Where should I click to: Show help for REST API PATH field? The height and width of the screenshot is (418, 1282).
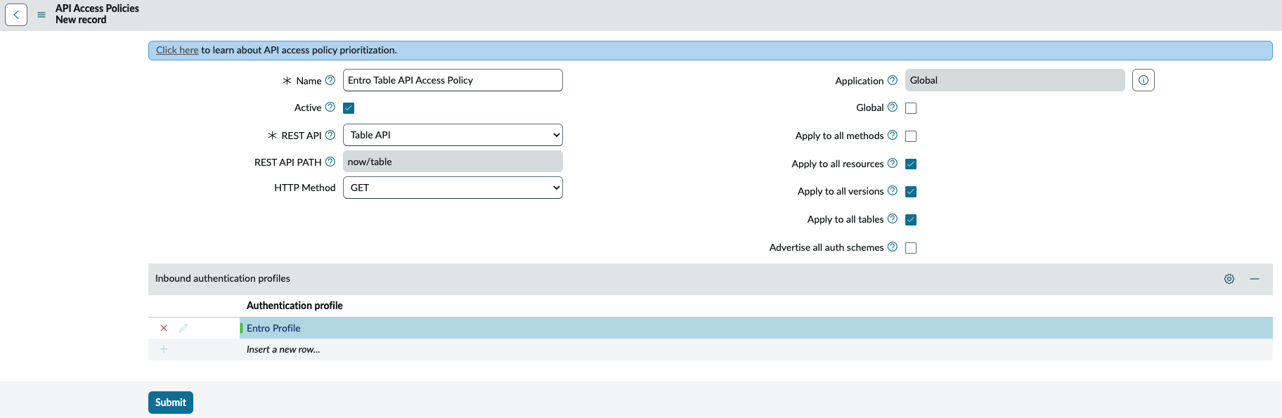tap(330, 162)
